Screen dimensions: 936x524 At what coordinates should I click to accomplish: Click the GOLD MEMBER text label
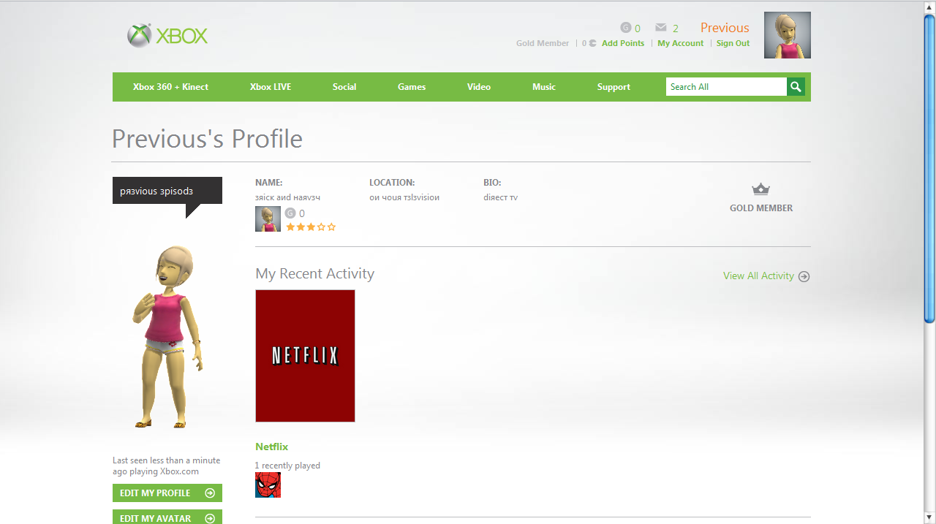click(761, 208)
